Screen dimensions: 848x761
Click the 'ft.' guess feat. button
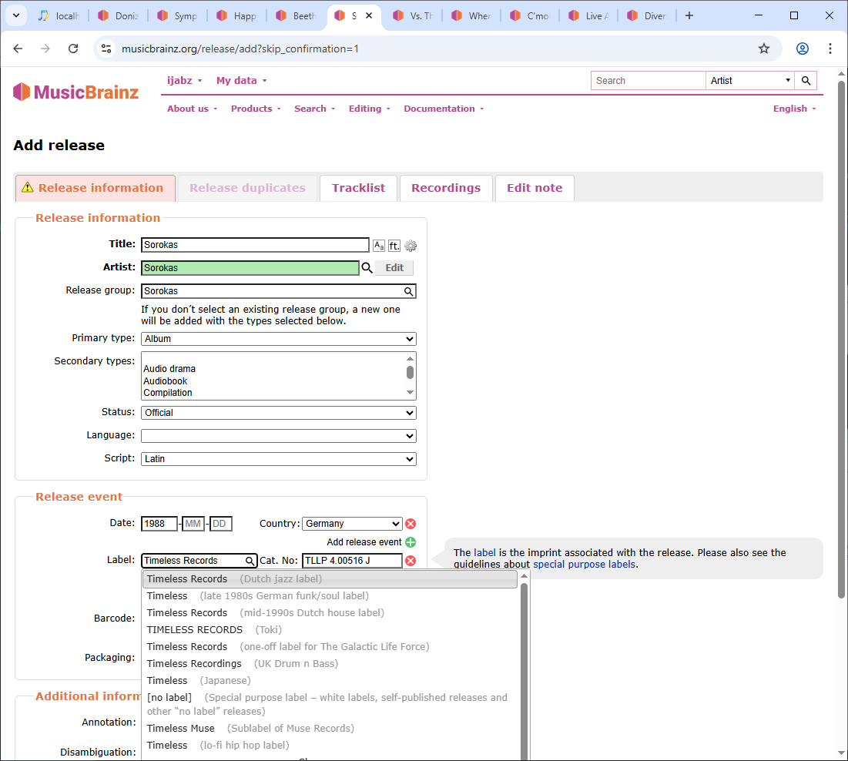(x=394, y=246)
